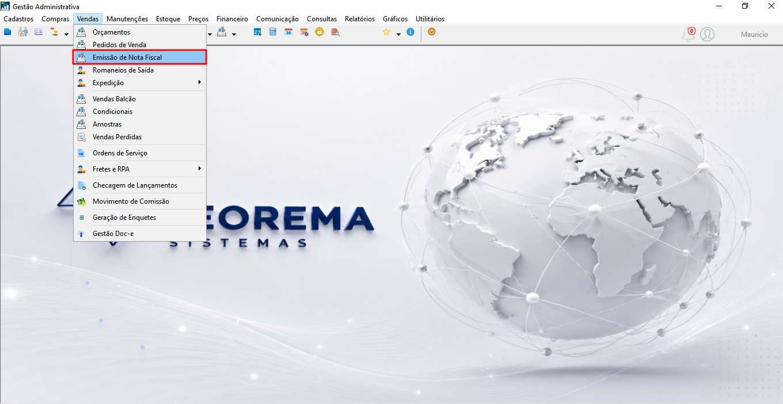Click the calendar icon showing 30
The height and width of the screenshot is (404, 783).
click(x=288, y=32)
